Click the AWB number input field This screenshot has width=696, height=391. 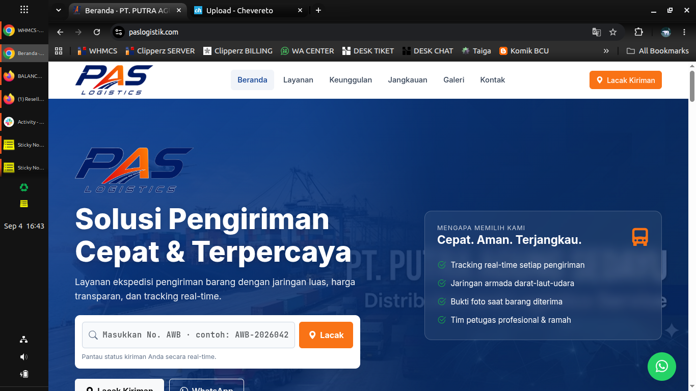[189, 335]
